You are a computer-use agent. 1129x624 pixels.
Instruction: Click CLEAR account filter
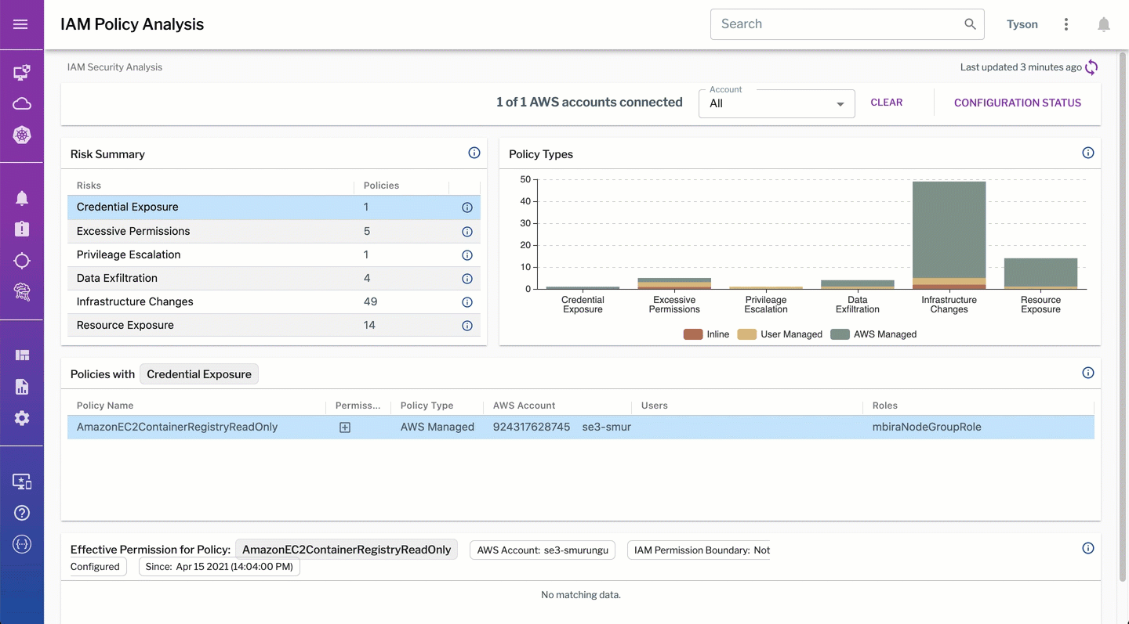coord(887,103)
